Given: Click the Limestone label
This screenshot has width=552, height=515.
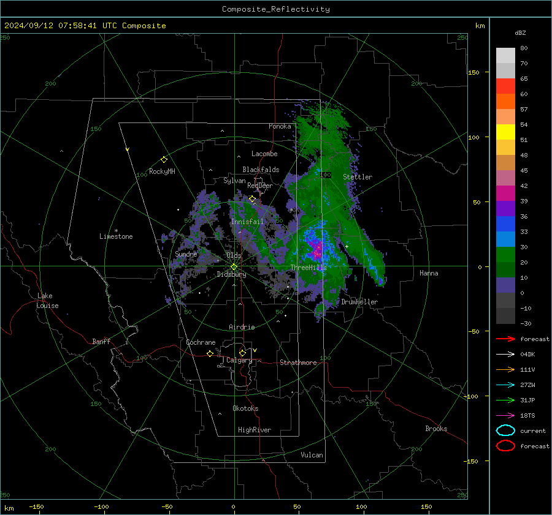Looking at the screenshot, I should [x=116, y=236].
